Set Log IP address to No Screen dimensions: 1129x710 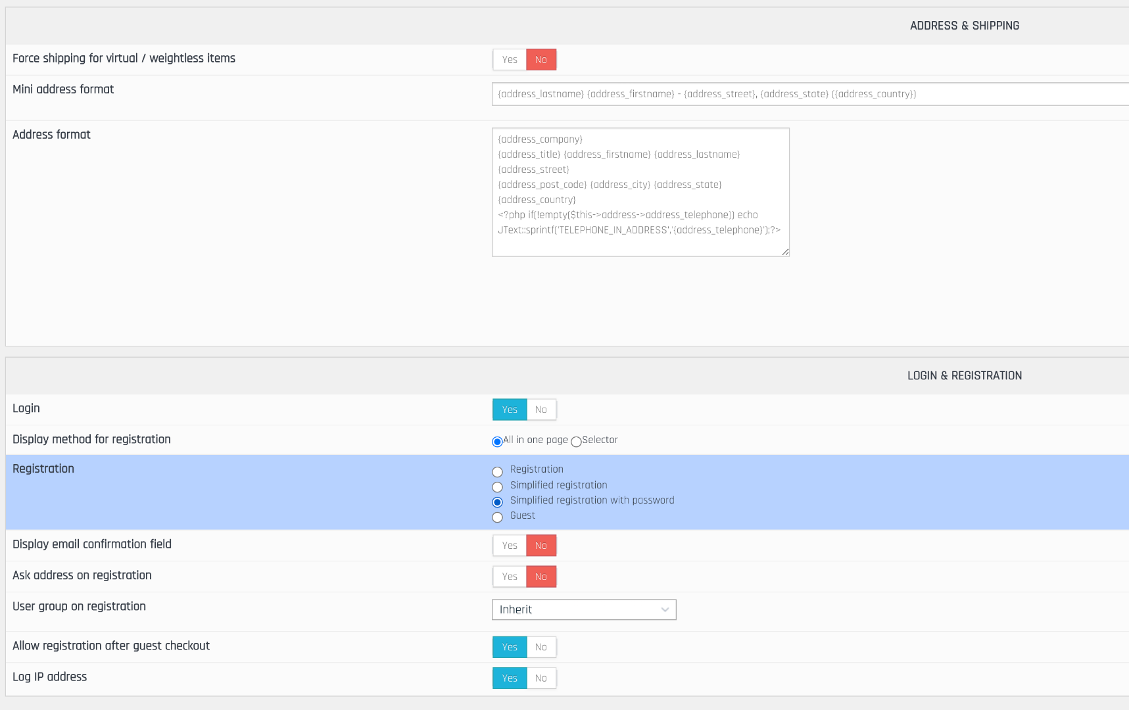(541, 678)
